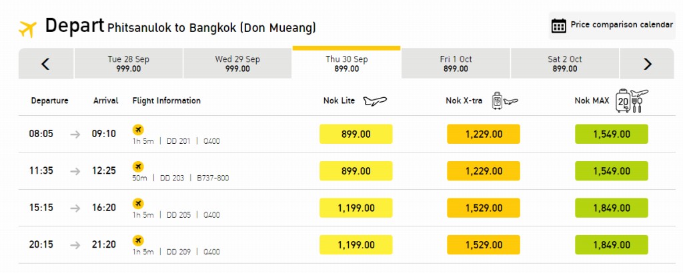
Task: Click the plane icon for flight DD 203
Action: 138,166
